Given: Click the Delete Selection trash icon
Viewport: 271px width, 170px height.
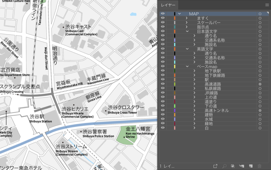Looking at the screenshot, I should point(259,166).
